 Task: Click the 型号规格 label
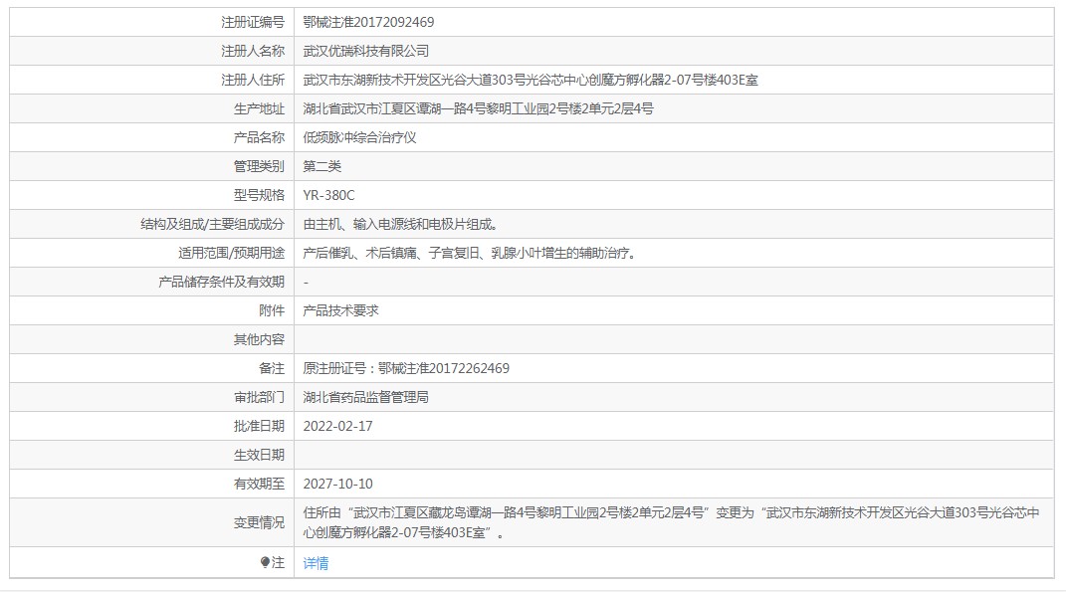point(259,195)
